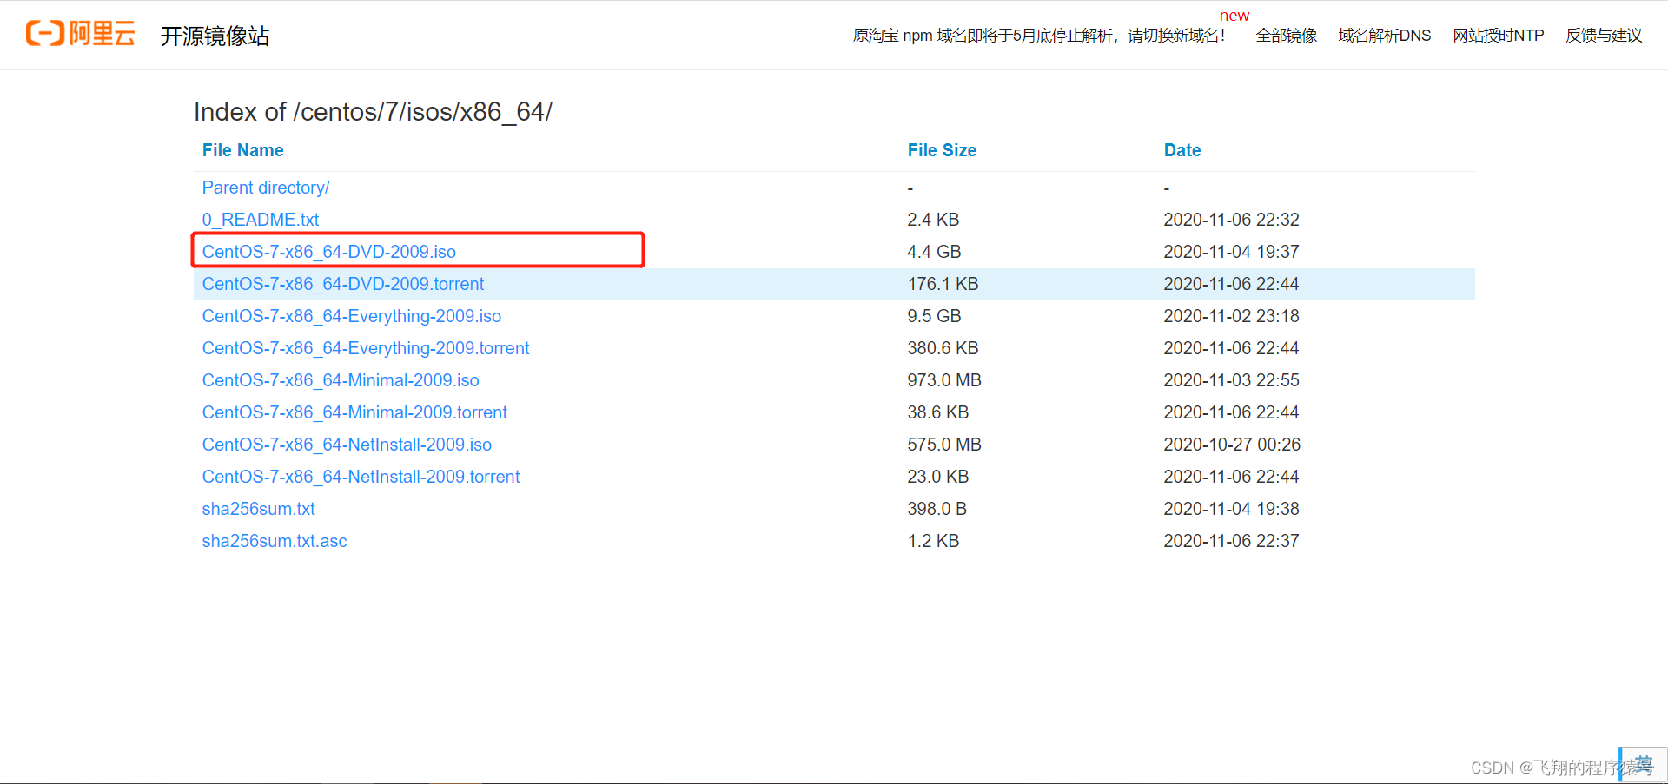Screen dimensions: 1668x784
Task: Open the npm domain change notice
Action: pos(1039,36)
